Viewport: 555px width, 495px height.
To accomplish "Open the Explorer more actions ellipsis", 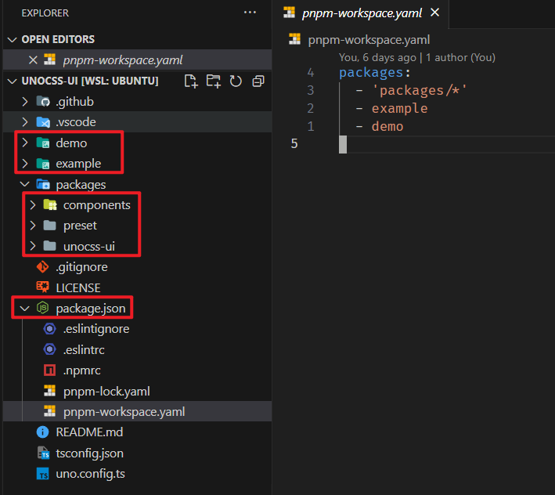I will click(250, 13).
